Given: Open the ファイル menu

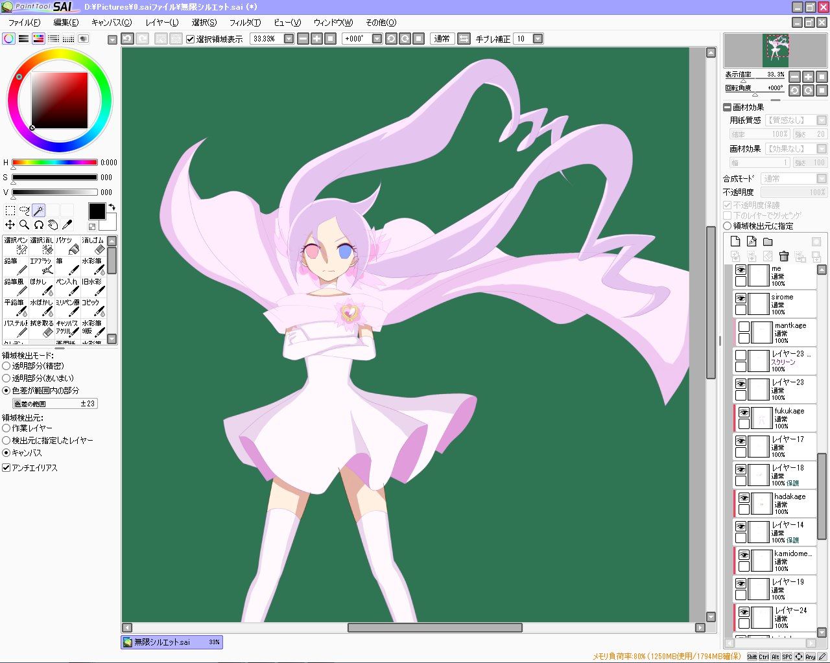Looking at the screenshot, I should [24, 23].
